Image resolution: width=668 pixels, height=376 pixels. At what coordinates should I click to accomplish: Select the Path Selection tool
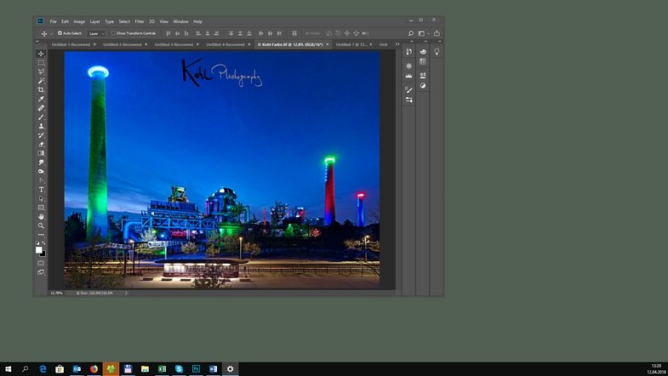pos(41,198)
